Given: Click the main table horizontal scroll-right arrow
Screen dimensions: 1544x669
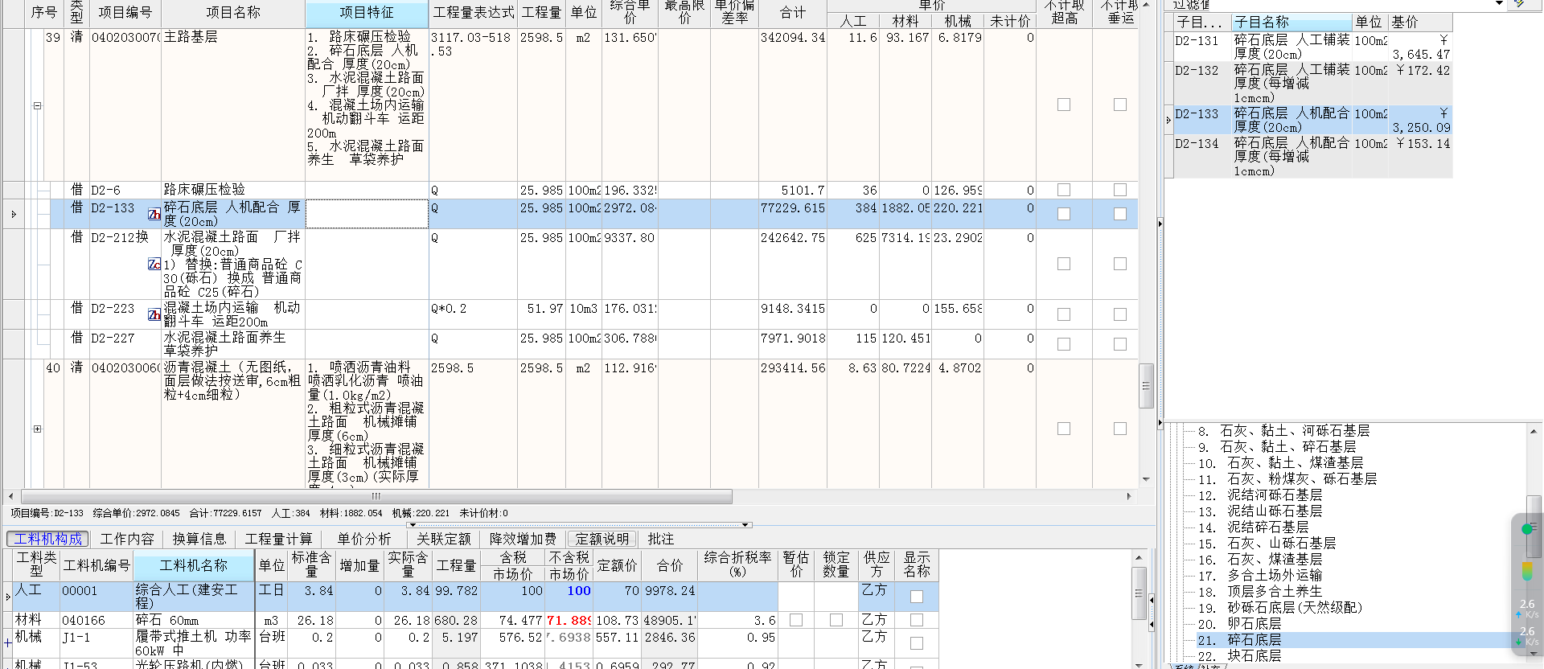Looking at the screenshot, I should (x=1129, y=496).
